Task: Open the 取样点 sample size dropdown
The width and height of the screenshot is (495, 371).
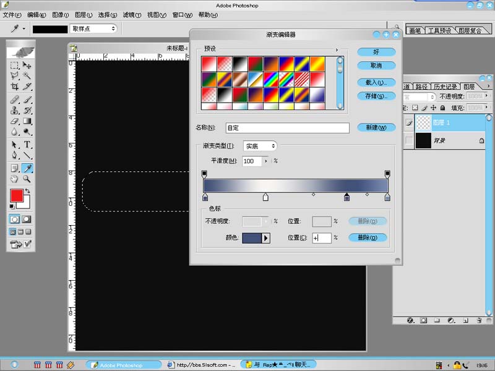Action: point(93,28)
